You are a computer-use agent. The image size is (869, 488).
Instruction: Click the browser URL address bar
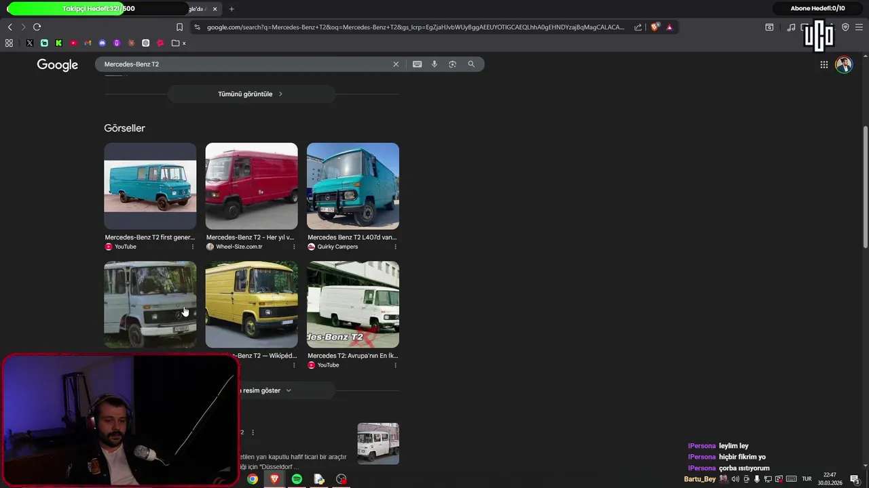click(x=415, y=27)
